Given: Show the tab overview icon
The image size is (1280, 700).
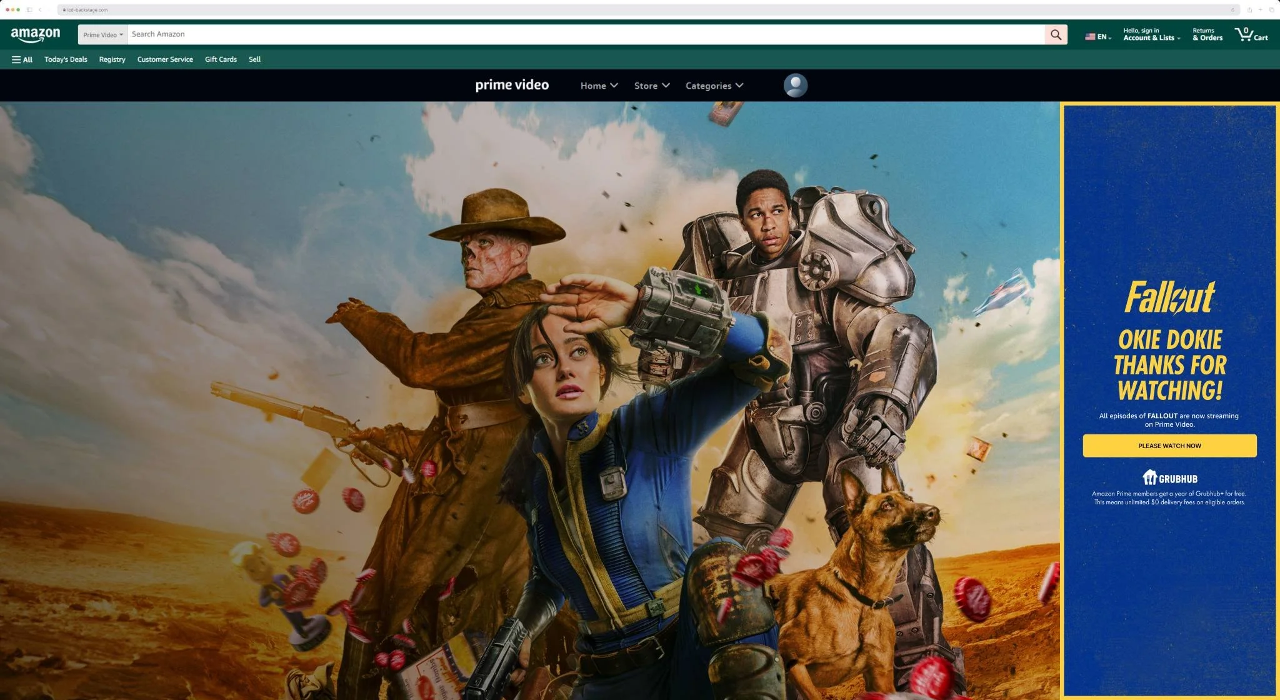Looking at the screenshot, I should click(x=1271, y=9).
